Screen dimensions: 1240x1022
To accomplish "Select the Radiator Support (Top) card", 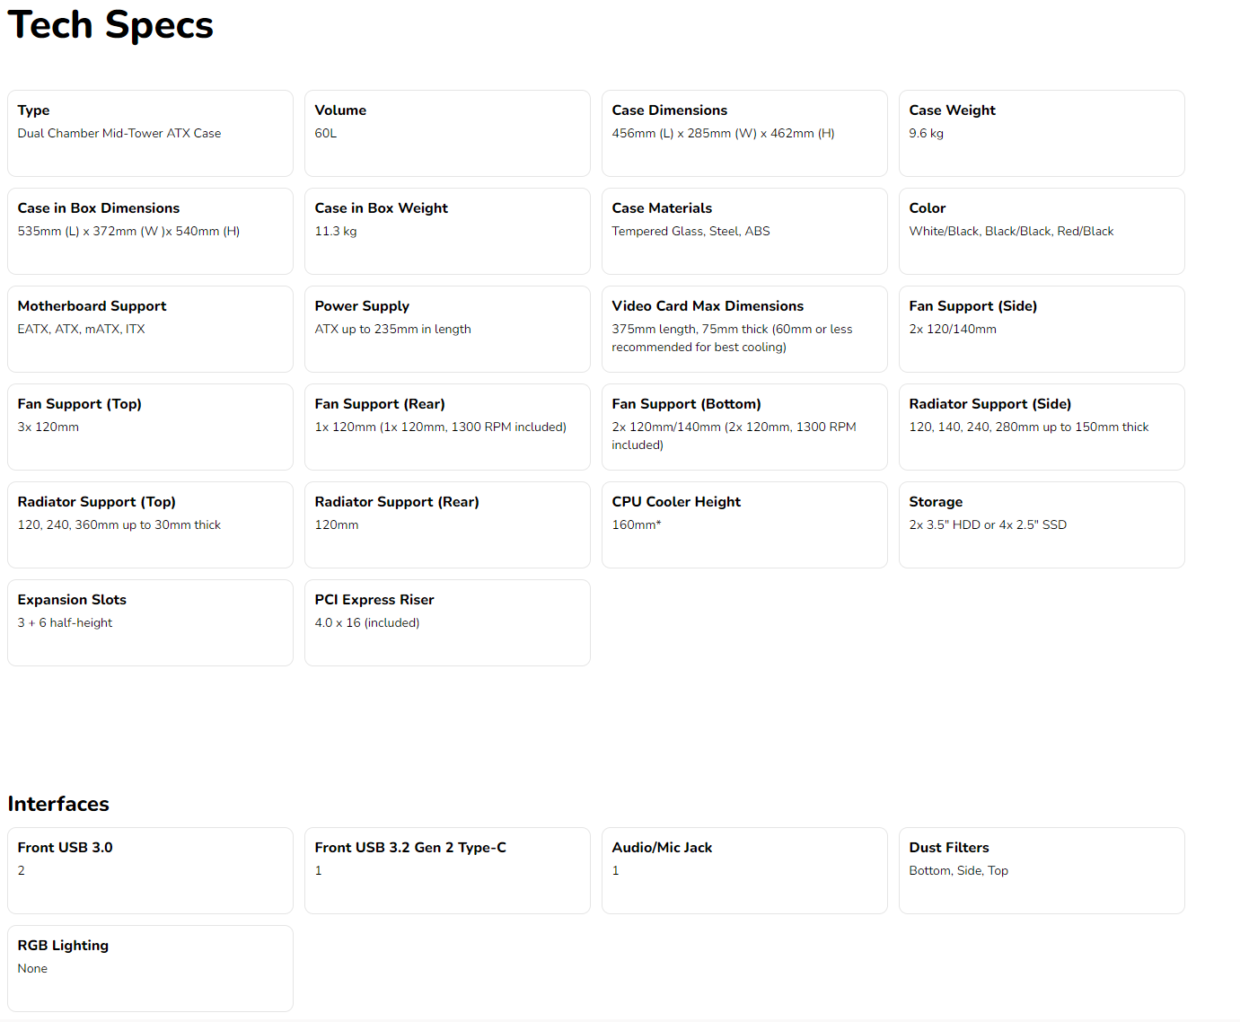I will 150,524.
